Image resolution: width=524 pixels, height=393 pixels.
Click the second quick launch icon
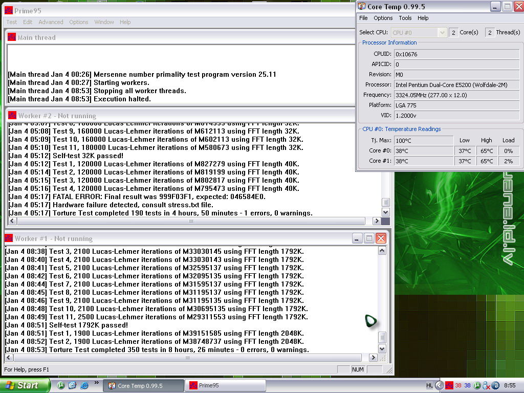[72, 385]
